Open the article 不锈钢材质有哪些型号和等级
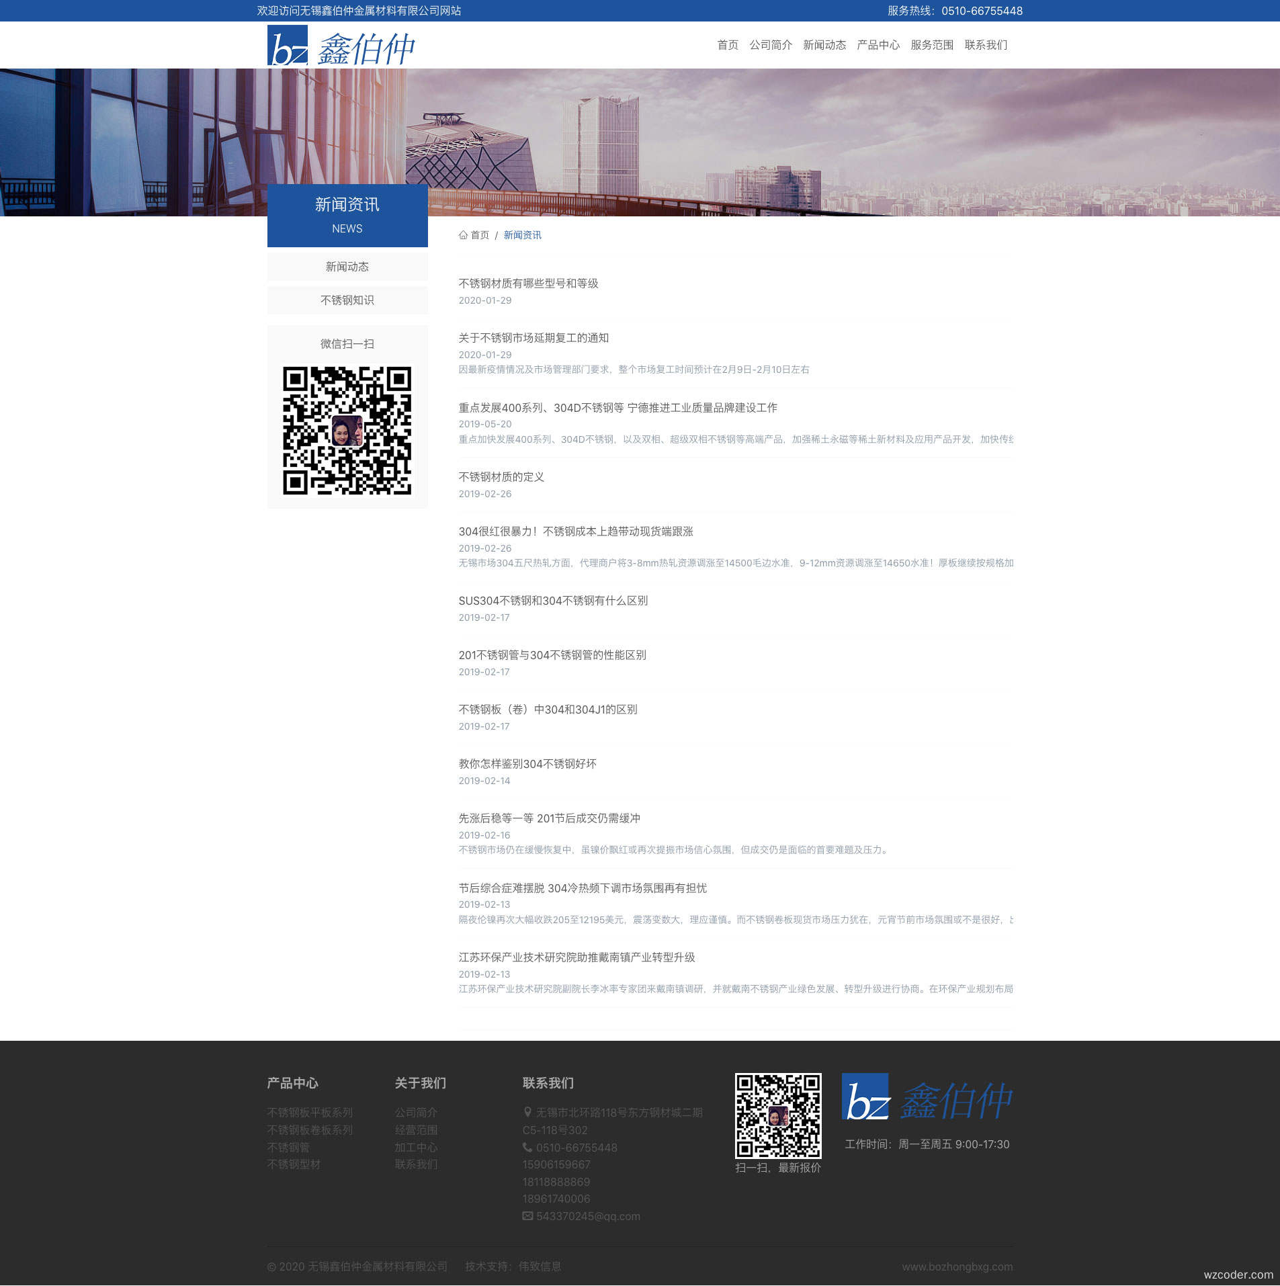 pos(528,284)
